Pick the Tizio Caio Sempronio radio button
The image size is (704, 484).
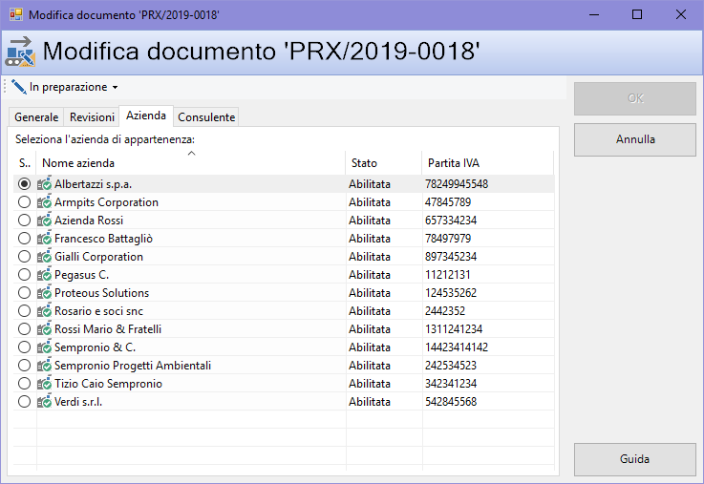(x=24, y=384)
